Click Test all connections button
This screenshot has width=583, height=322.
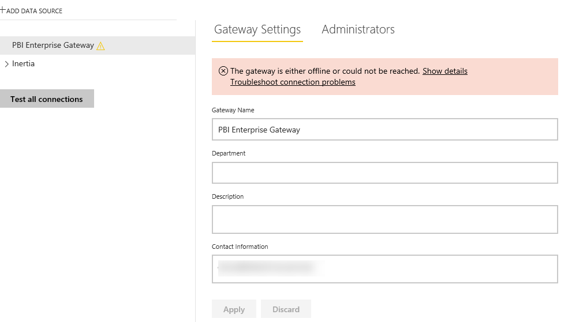[x=47, y=99]
